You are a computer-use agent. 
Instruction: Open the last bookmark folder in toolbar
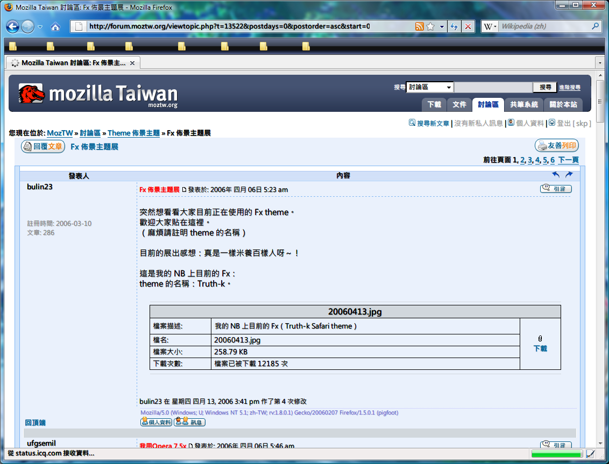tap(306, 47)
